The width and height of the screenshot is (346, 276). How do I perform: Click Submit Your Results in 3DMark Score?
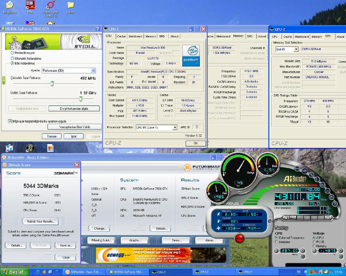(41, 221)
